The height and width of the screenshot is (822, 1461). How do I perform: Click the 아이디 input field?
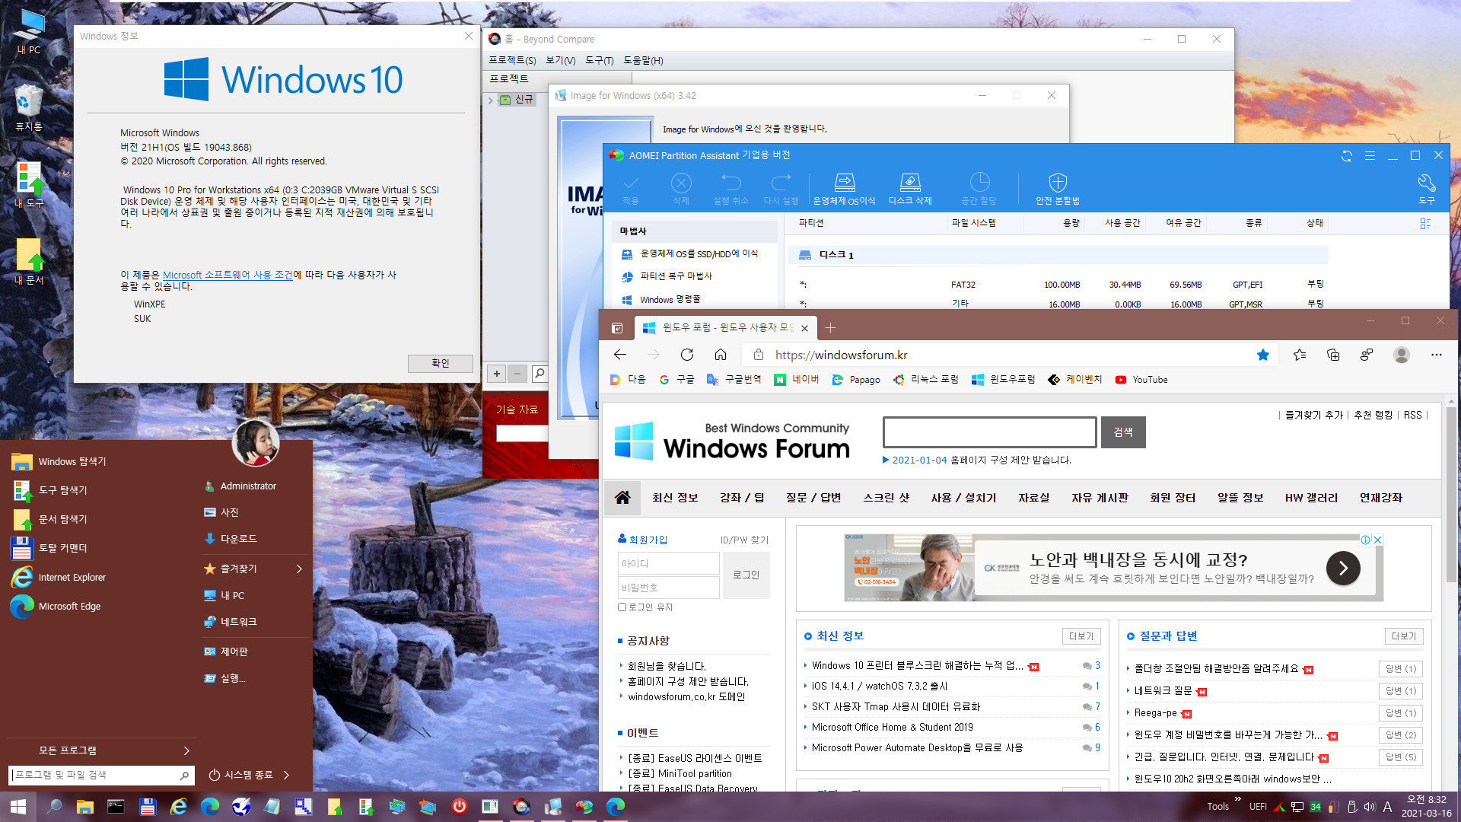point(669,563)
